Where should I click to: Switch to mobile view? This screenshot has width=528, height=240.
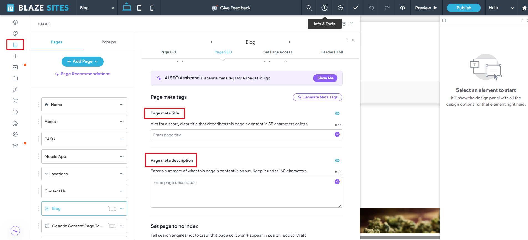pos(152,8)
